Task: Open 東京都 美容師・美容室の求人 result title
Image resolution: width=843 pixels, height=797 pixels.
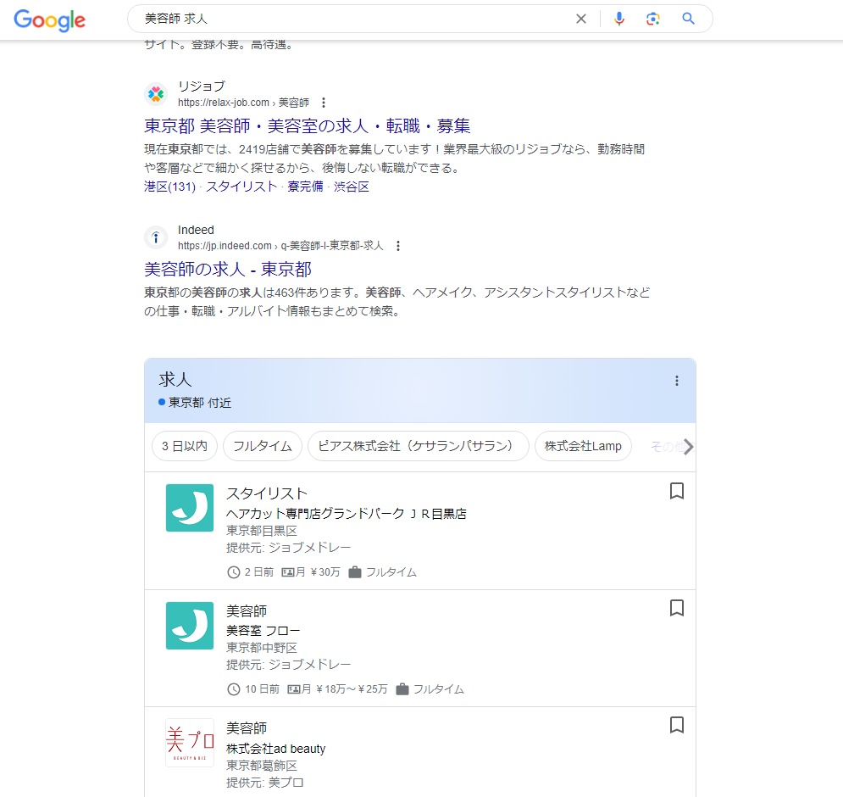Action: pos(307,126)
